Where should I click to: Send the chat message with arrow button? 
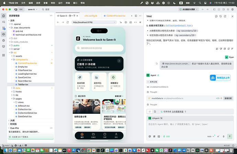click(230, 136)
